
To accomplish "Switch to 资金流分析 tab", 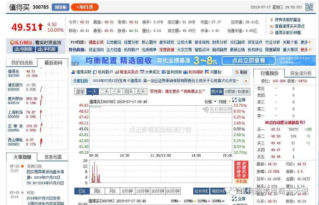I will click(x=300, y=74).
